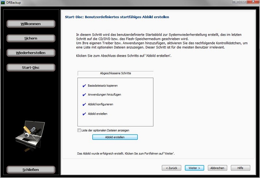Click checkmark beside 'Abbild erstellen' step
Image resolution: width=260 pixels, height=178 pixels.
(x=84, y=114)
